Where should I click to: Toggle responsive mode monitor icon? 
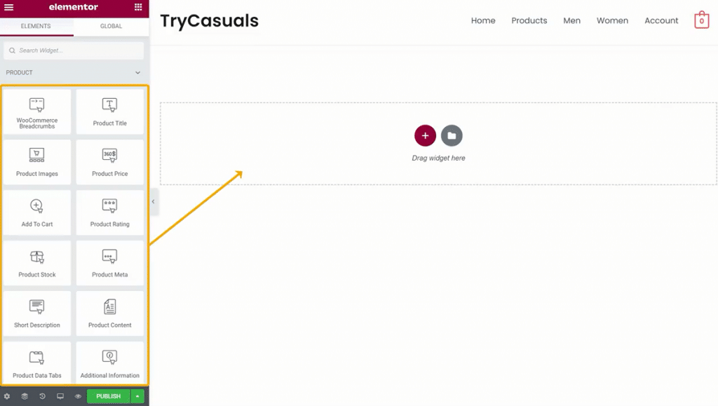pyautogui.click(x=60, y=396)
